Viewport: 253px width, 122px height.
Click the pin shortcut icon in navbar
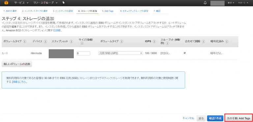click(63, 3)
